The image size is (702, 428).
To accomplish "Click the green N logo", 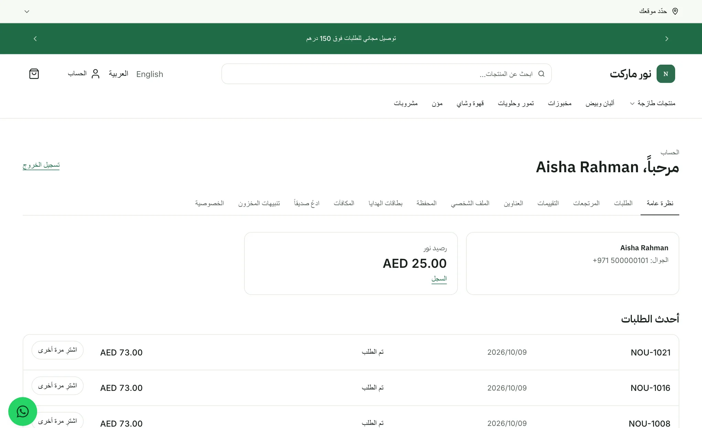I will tap(666, 74).
